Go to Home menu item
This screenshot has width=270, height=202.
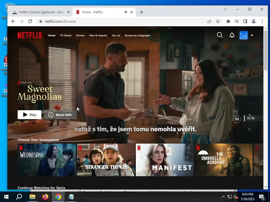52,36
